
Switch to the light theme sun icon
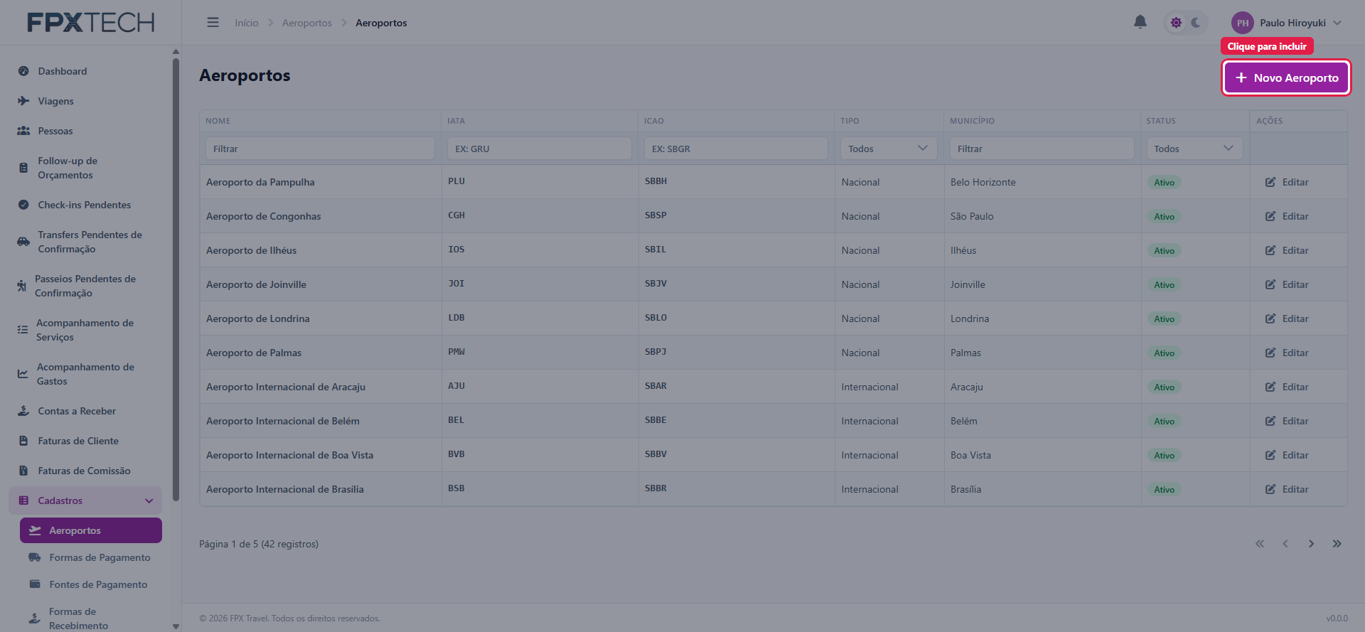(x=1176, y=23)
